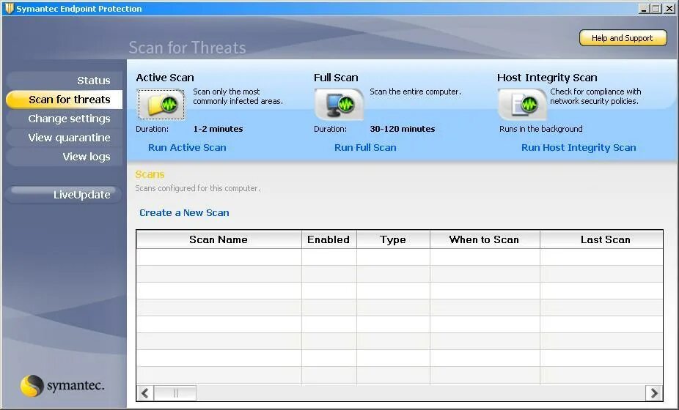Click the Run Full Scan link
The width and height of the screenshot is (679, 410).
pos(365,147)
